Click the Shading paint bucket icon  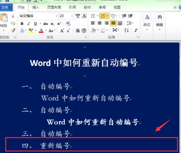coord(93,30)
